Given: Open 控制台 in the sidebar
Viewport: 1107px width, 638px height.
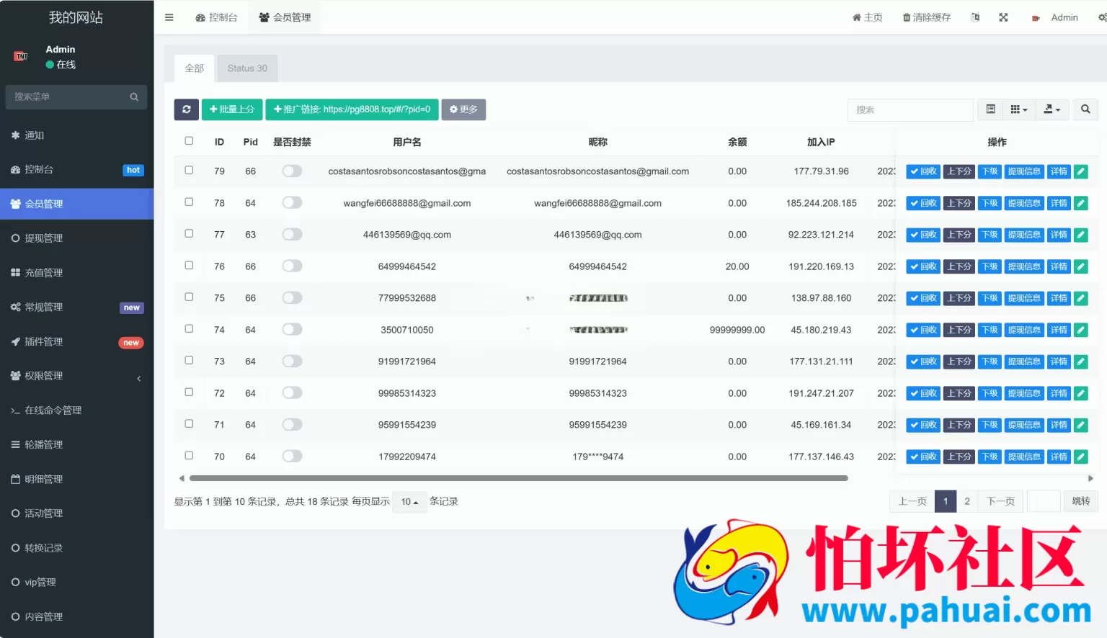Looking at the screenshot, I should [x=76, y=170].
